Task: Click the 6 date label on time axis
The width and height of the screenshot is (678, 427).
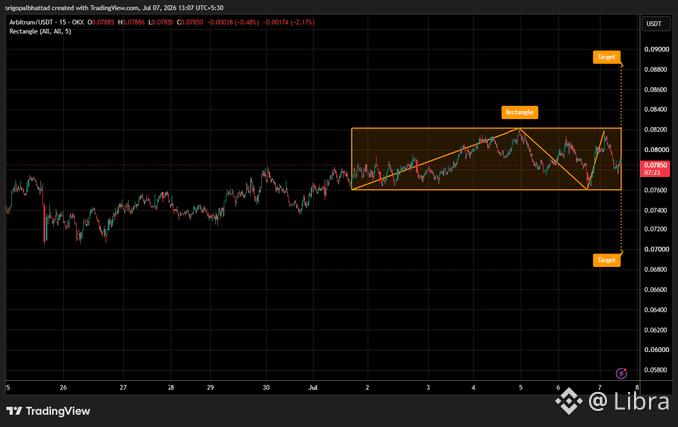Action: tap(558, 388)
